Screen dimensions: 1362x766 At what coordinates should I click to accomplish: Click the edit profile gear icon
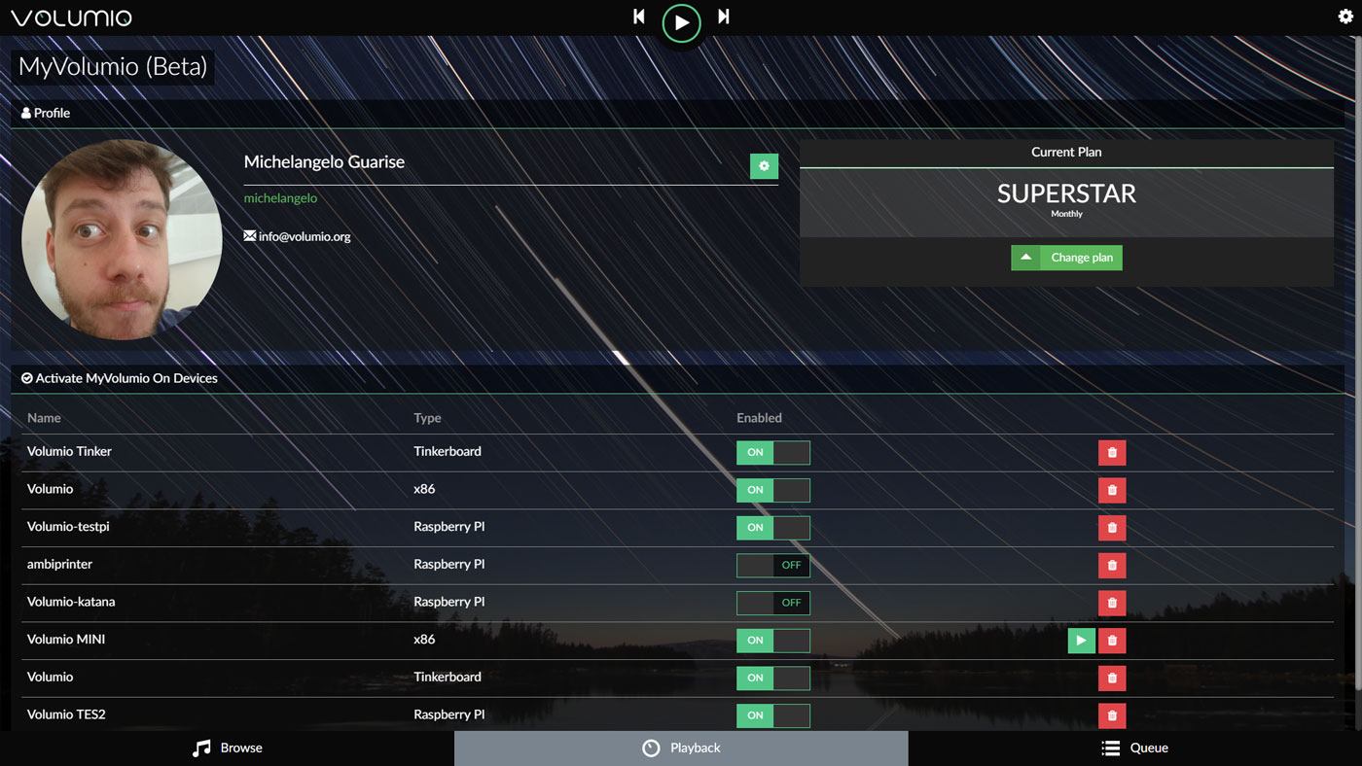pyautogui.click(x=764, y=165)
